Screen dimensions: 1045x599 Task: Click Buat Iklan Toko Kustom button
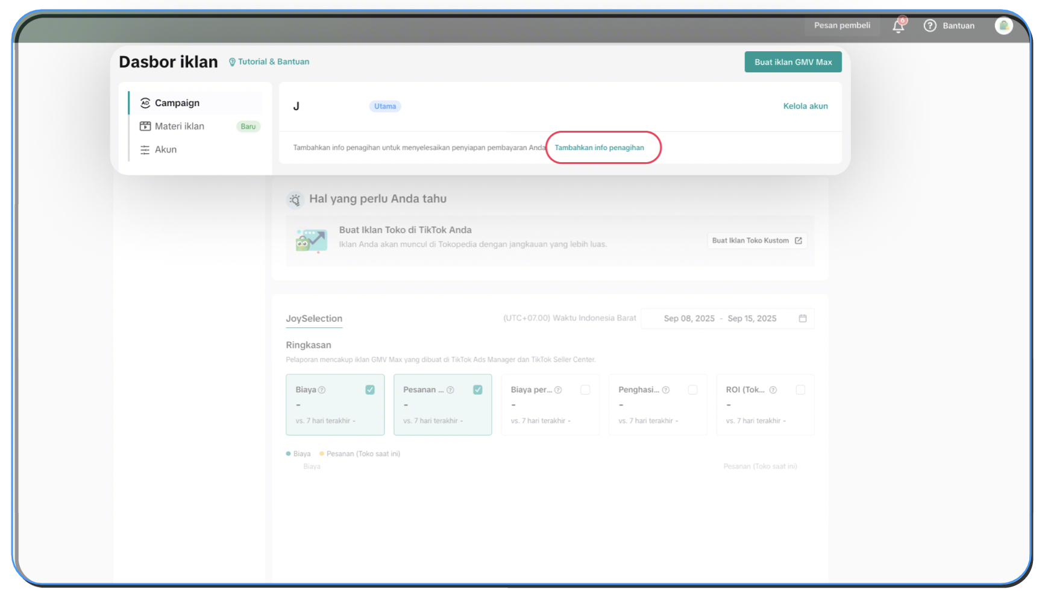(x=756, y=241)
